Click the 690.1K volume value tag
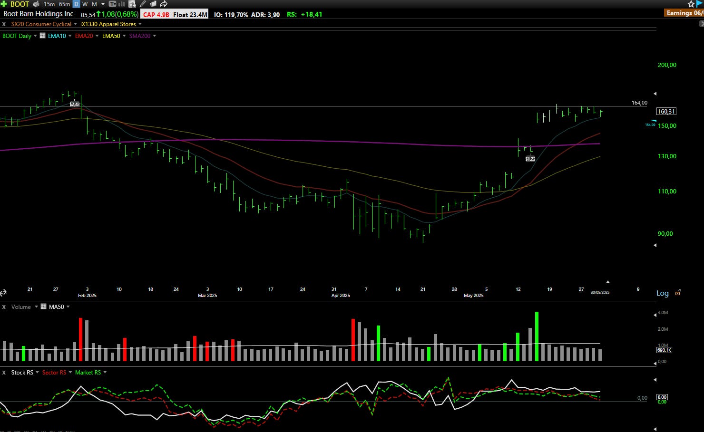Viewport: 704px width, 432px height. pyautogui.click(x=664, y=350)
